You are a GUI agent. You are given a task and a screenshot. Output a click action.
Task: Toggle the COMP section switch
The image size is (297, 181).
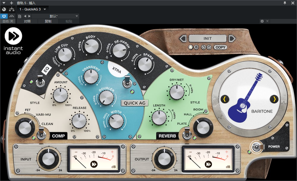[41, 134]
